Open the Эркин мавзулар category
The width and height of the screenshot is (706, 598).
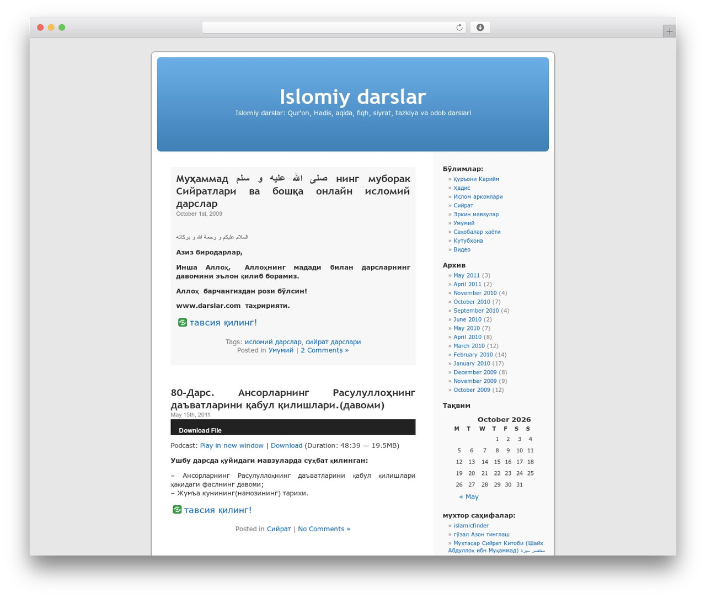pos(476,214)
